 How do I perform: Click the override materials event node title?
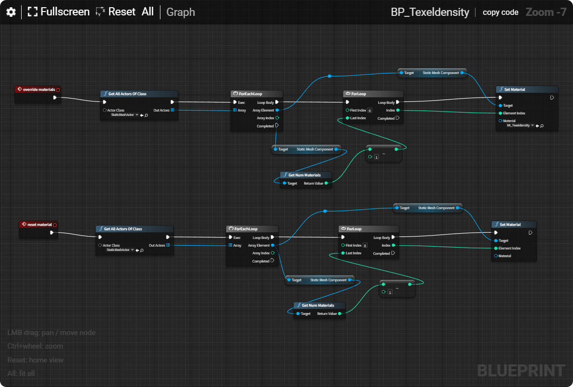[39, 89]
